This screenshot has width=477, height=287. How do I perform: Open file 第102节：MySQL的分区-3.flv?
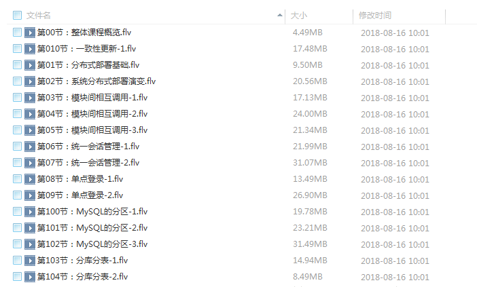(92, 244)
